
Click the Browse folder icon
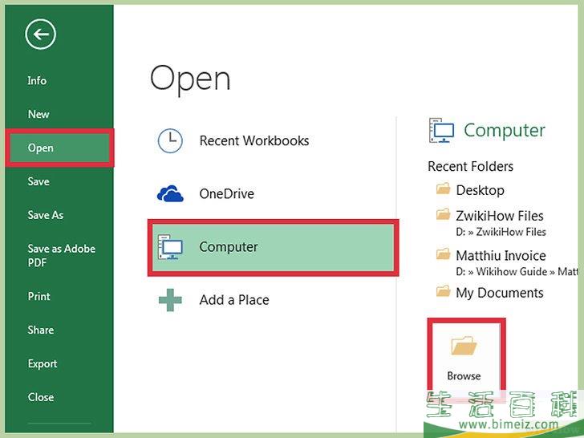(464, 346)
